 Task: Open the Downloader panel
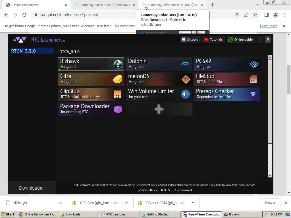tap(32, 188)
